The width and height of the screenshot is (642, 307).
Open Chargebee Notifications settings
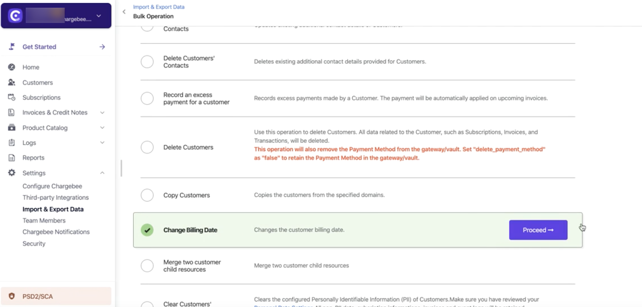(x=56, y=232)
